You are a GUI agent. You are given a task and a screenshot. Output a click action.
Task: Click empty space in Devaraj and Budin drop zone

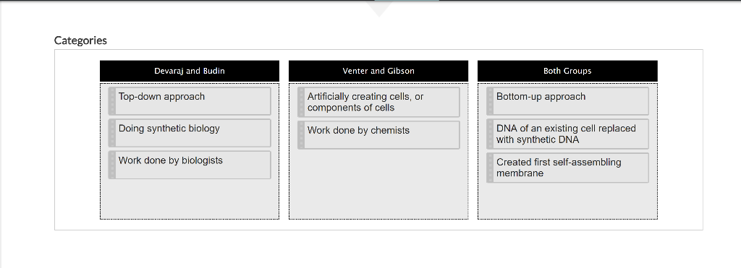coord(190,199)
